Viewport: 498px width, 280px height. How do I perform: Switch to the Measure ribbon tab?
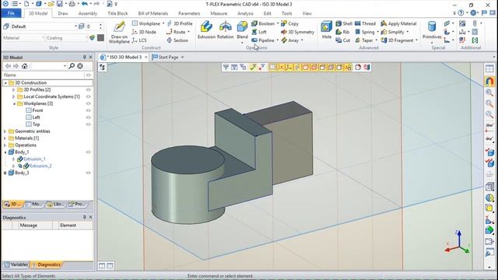219,13
